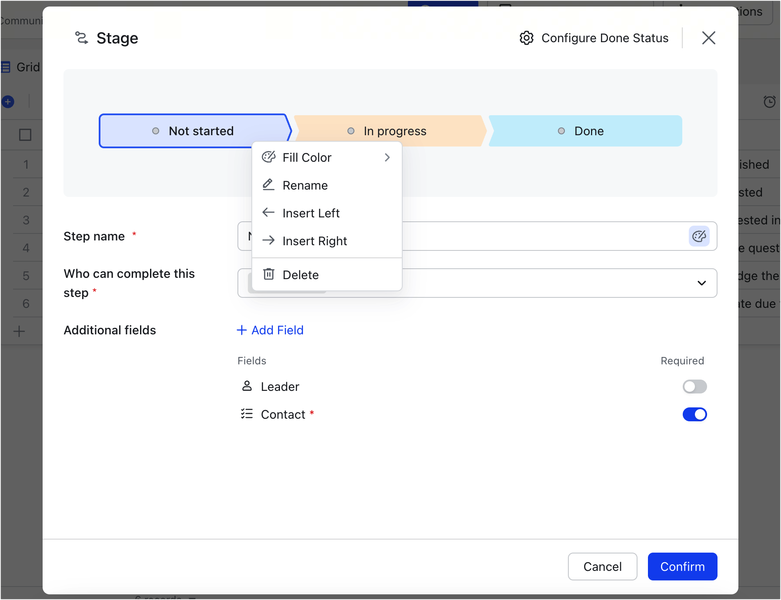The height and width of the screenshot is (600, 781).
Task: Click the gear icon next to Configure Done Status
Action: pyautogui.click(x=527, y=38)
